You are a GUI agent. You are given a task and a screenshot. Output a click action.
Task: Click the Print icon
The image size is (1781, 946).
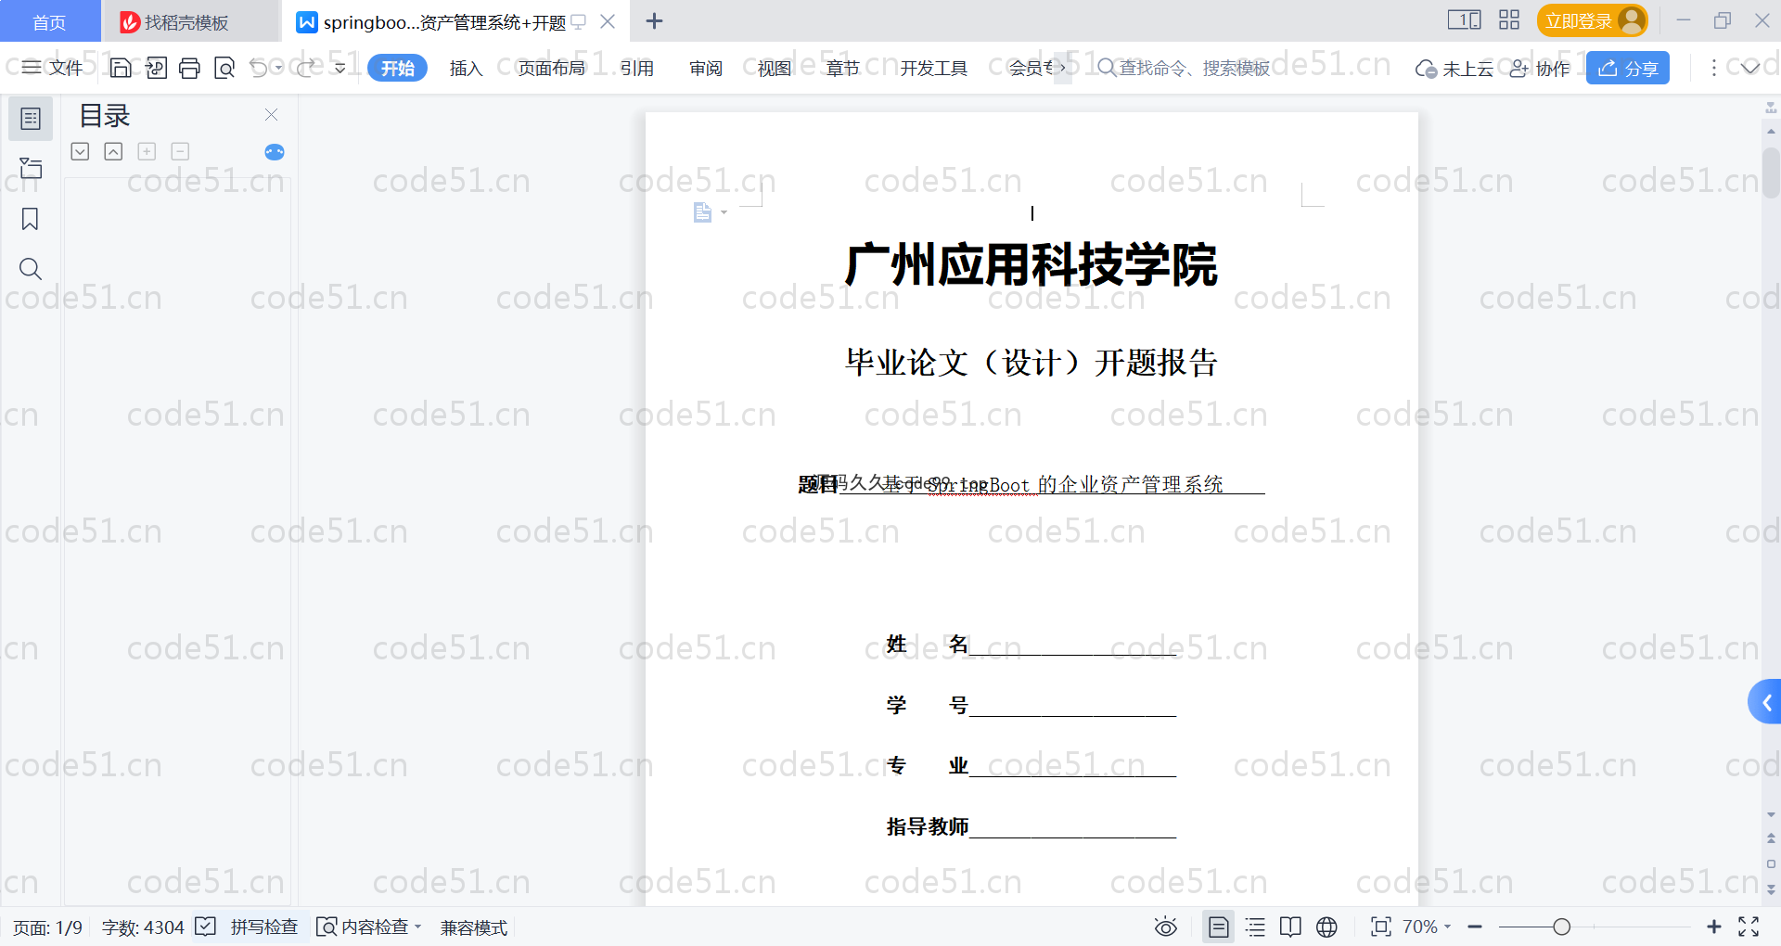(x=189, y=68)
